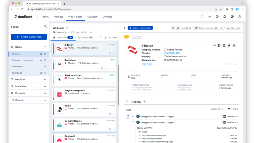254x143 pixels.
Task: Open Send to Hangouts Chat dropdown
Action: (x=209, y=28)
